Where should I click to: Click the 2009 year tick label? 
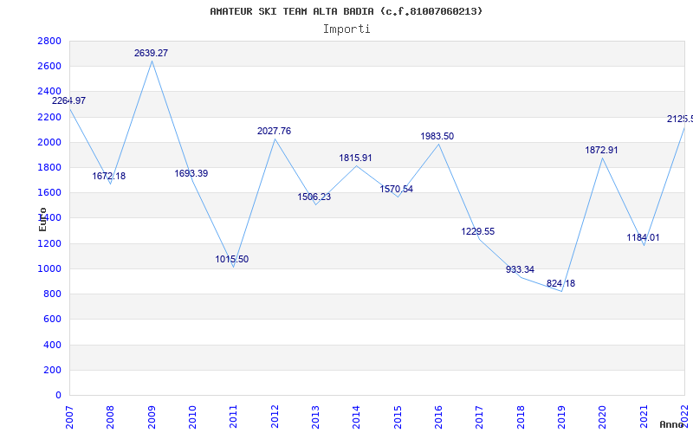[x=151, y=417]
